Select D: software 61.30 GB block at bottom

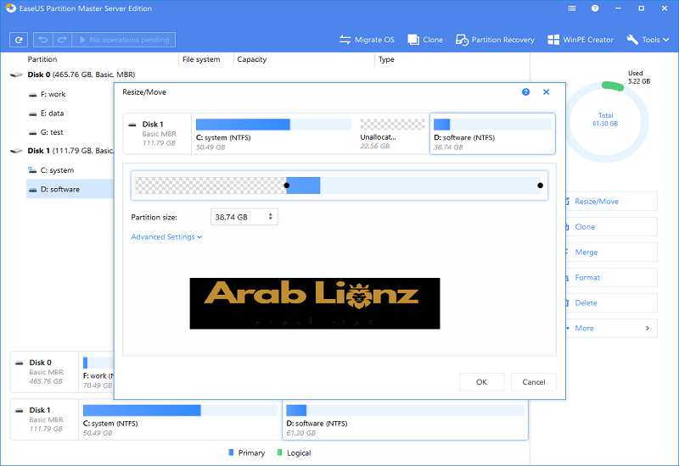[x=406, y=419]
